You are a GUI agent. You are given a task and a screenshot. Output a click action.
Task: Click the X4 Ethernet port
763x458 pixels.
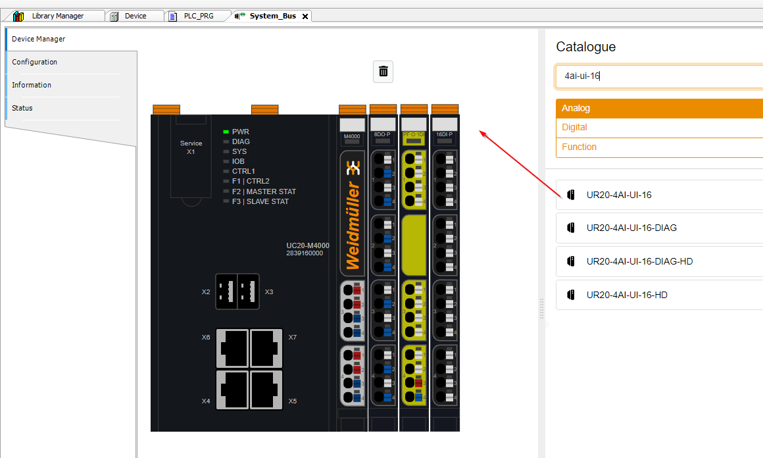click(233, 390)
